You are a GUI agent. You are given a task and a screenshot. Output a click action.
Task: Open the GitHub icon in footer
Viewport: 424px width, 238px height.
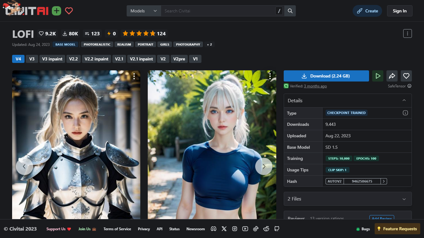(x=277, y=229)
